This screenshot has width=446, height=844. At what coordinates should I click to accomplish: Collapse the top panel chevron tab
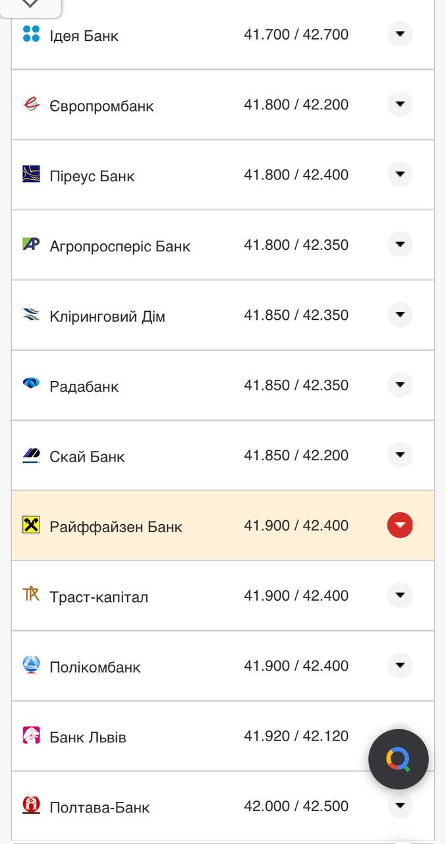[30, 5]
